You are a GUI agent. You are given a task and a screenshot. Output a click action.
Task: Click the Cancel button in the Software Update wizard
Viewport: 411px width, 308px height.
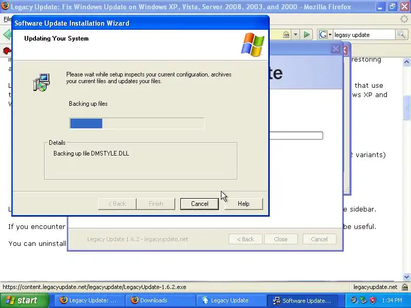pos(199,204)
